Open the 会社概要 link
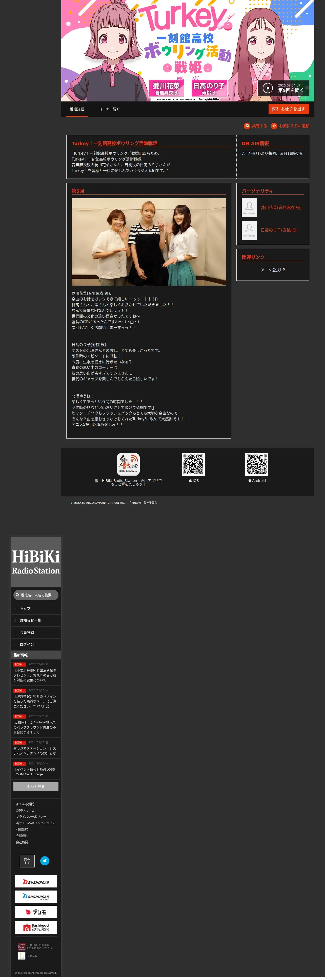This screenshot has width=325, height=977. [x=22, y=842]
